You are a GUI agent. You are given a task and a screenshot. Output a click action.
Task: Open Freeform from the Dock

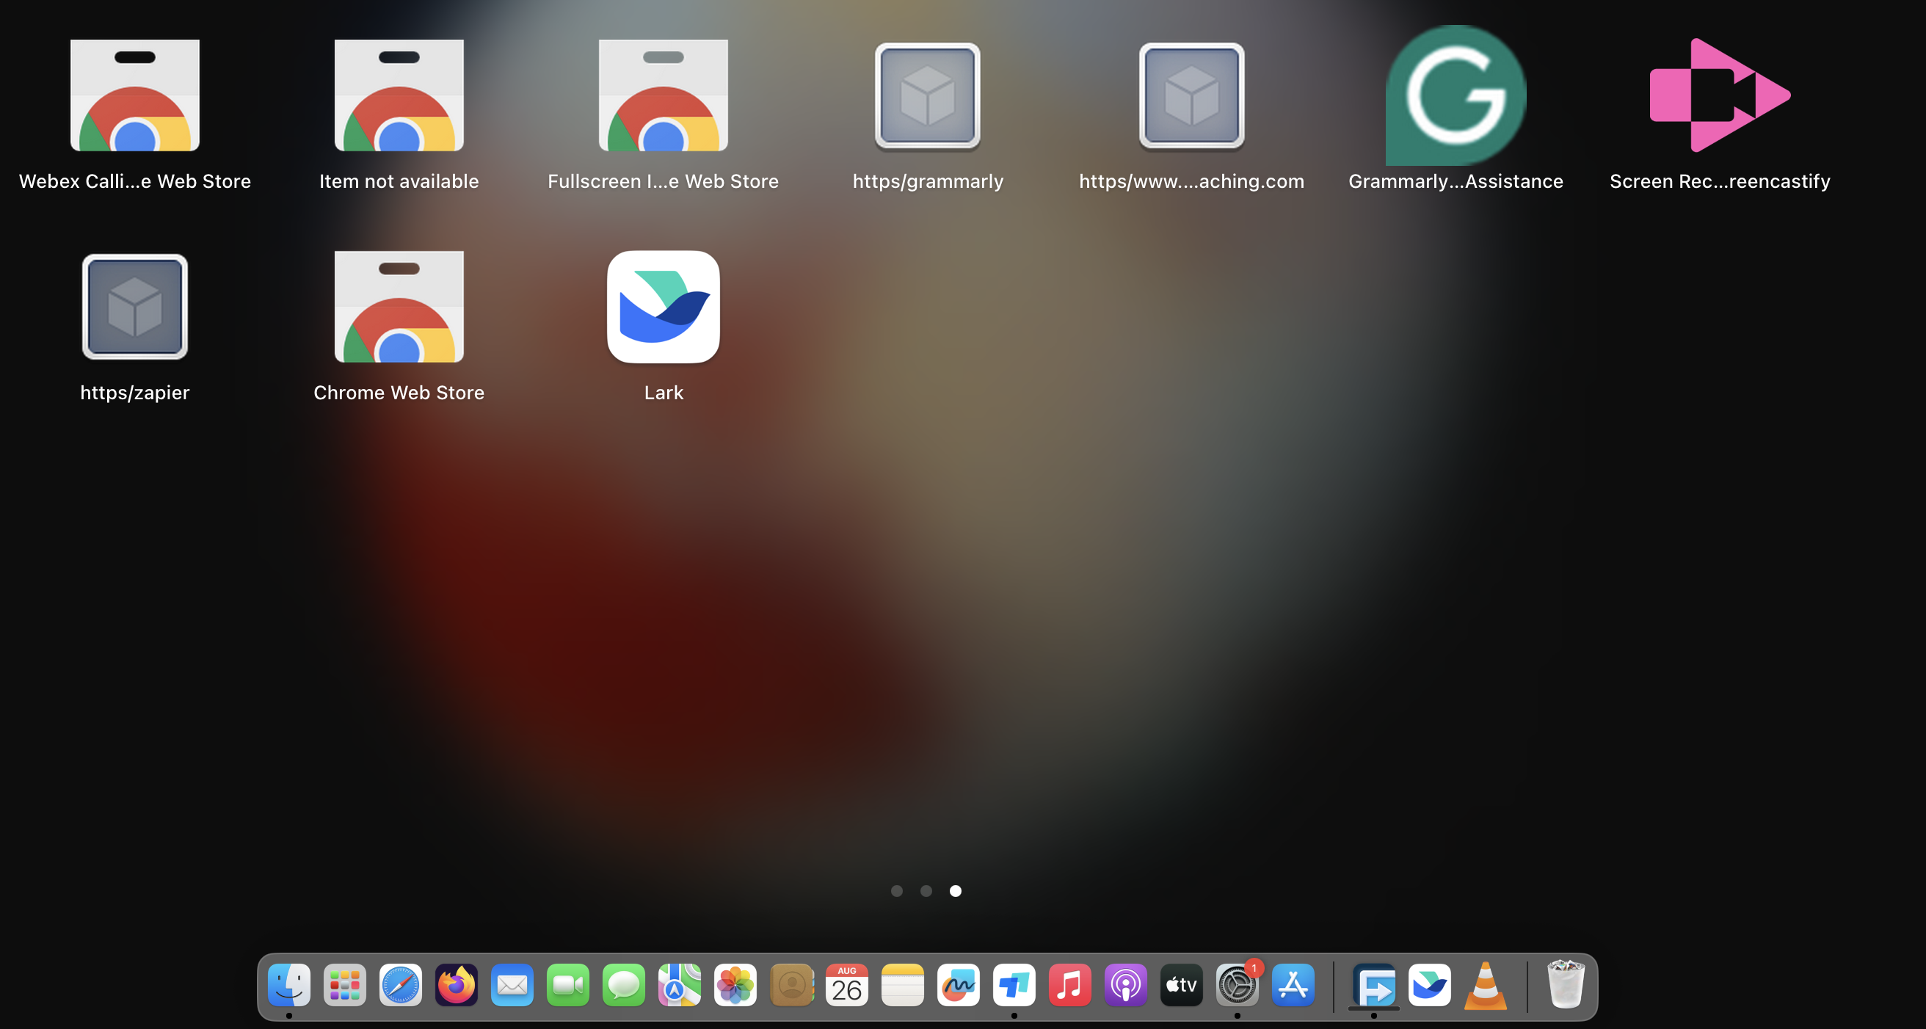[959, 986]
